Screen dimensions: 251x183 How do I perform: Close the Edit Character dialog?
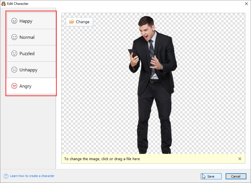pos(246,4)
